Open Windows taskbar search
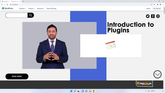This screenshot has height=93, width=165. (75, 91)
